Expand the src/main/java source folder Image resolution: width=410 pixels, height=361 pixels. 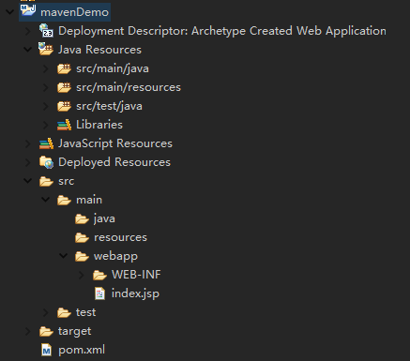coord(46,68)
